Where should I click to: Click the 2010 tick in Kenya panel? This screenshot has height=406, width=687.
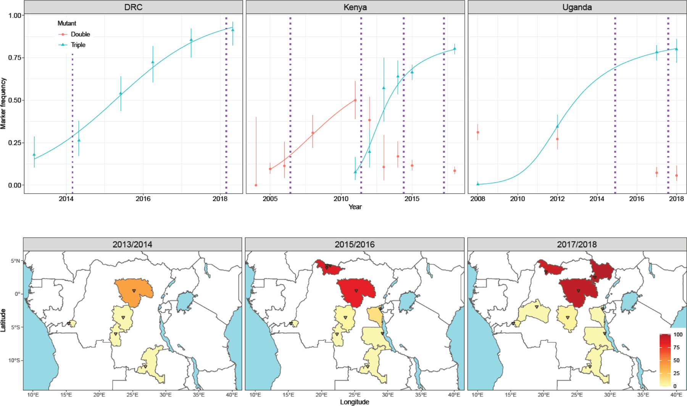(x=341, y=199)
